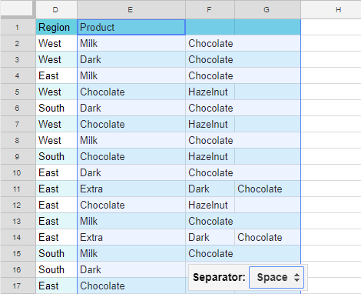Select column D header
Screen dimensions: 361x294
tap(56, 10)
